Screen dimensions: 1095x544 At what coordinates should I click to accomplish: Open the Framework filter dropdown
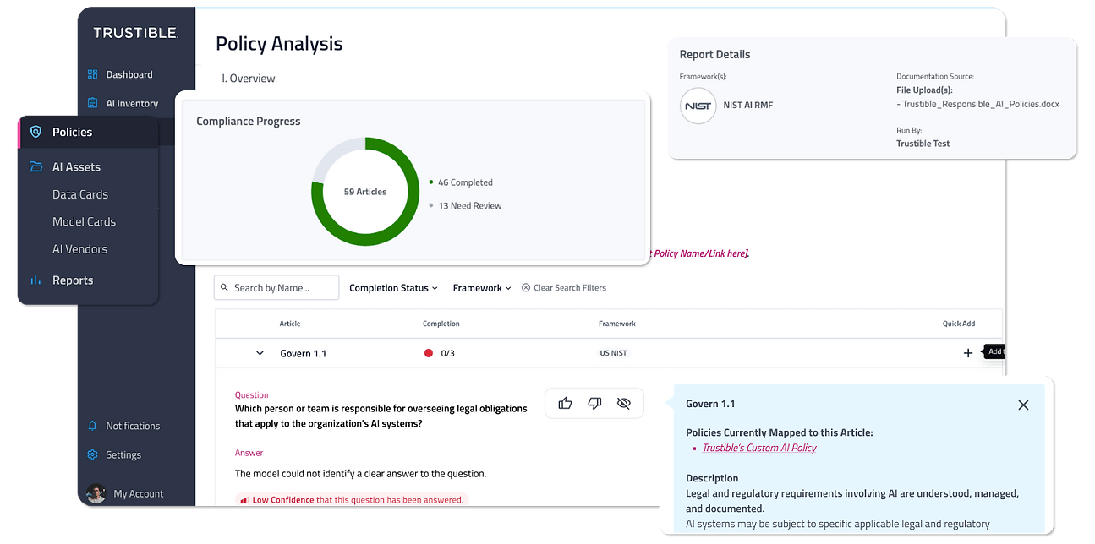coord(482,288)
